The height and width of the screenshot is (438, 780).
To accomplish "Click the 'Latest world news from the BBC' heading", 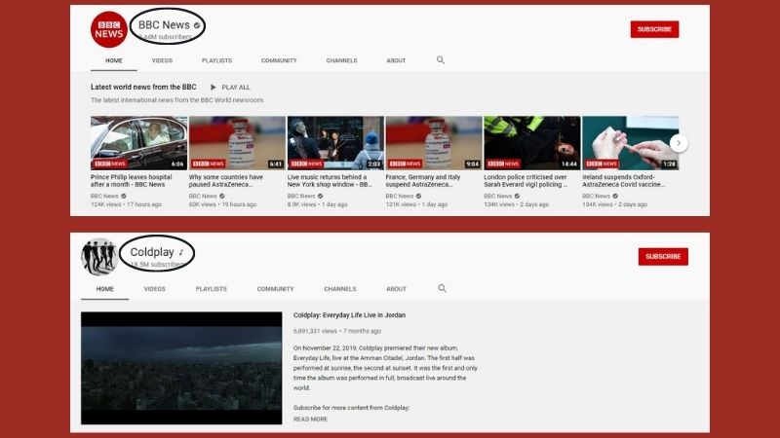I will [x=143, y=87].
